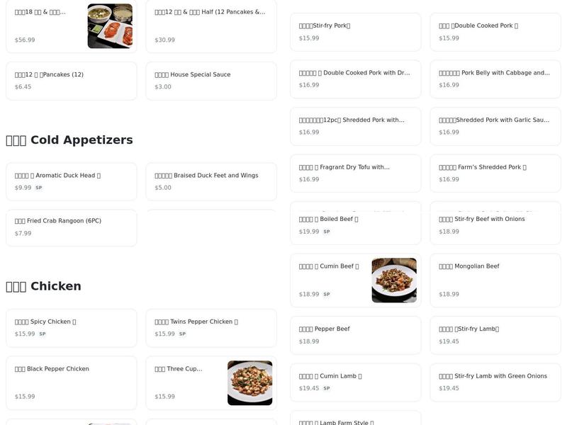
Task: Open the Cumin Beef dish card
Action: click(x=355, y=280)
